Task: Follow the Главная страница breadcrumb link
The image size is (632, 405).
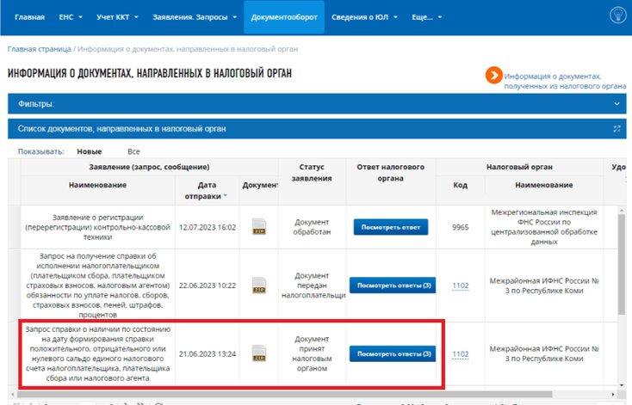Action: pyautogui.click(x=39, y=52)
